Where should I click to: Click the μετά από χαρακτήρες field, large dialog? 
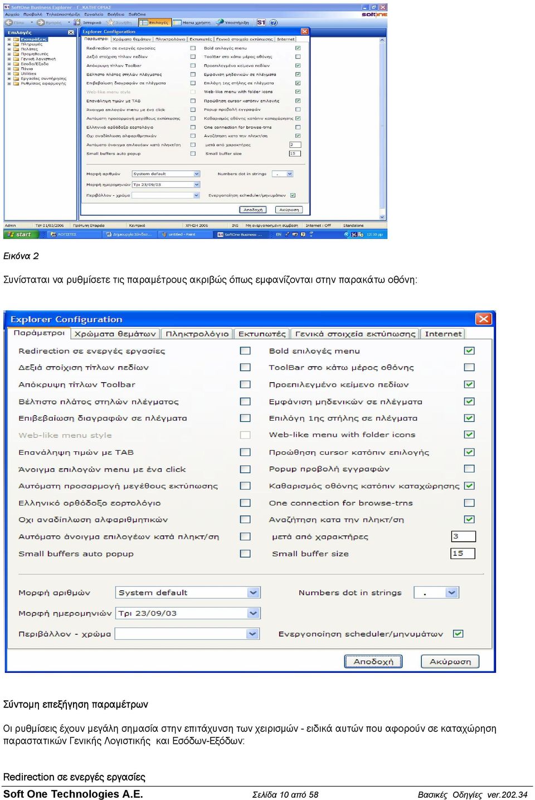pyautogui.click(x=463, y=537)
